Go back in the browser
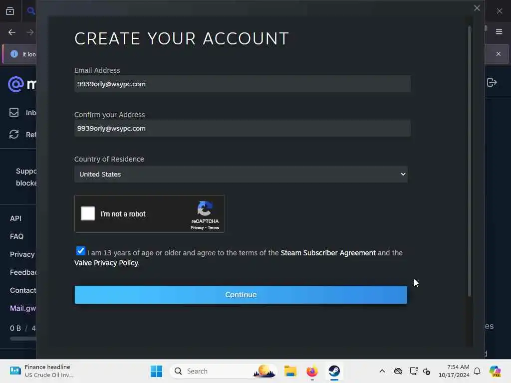Screen dimensions: 511x383 (x=12, y=32)
